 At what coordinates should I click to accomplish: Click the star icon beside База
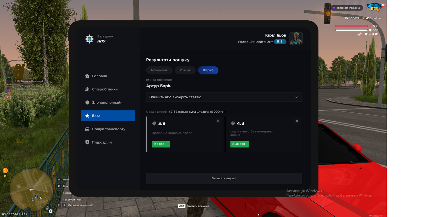click(x=87, y=116)
